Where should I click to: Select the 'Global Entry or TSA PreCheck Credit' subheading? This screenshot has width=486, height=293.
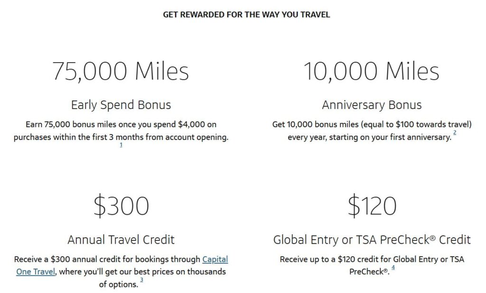[372, 239]
